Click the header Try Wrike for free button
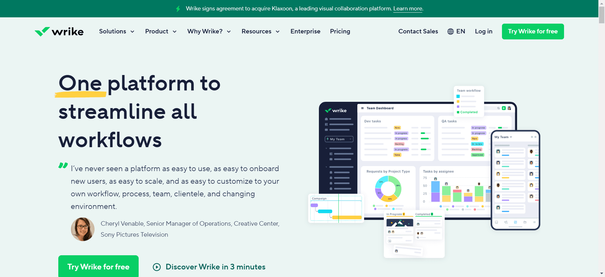Screen dimensions: 605x277 coord(533,32)
